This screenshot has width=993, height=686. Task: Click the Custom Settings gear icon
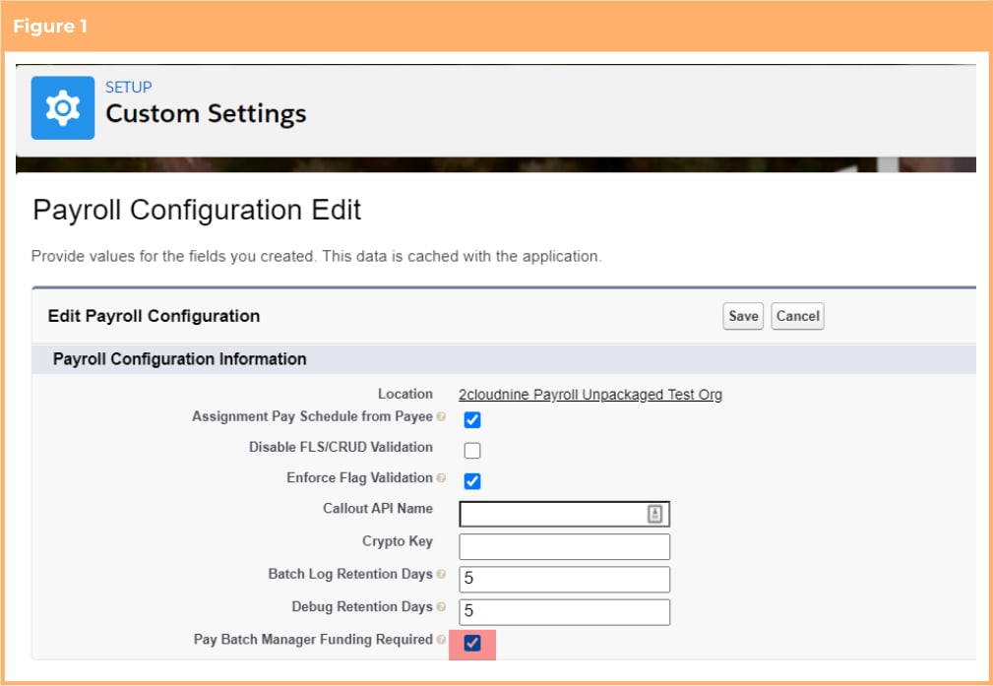click(63, 107)
